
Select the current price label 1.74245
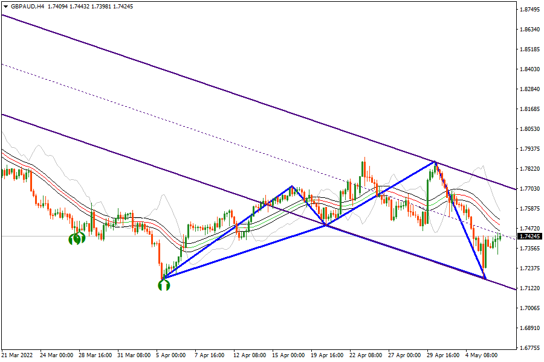[529, 236]
